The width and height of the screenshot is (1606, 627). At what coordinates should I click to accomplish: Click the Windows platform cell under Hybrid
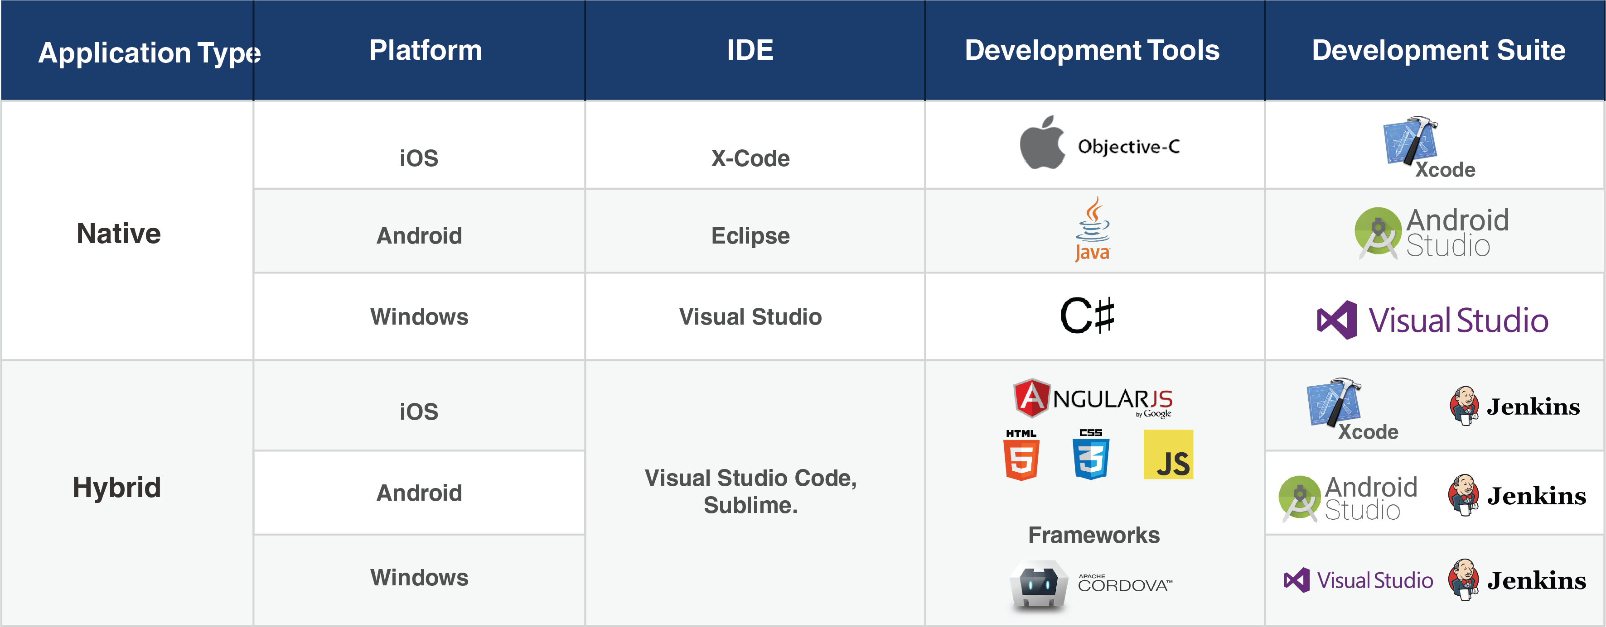(419, 580)
